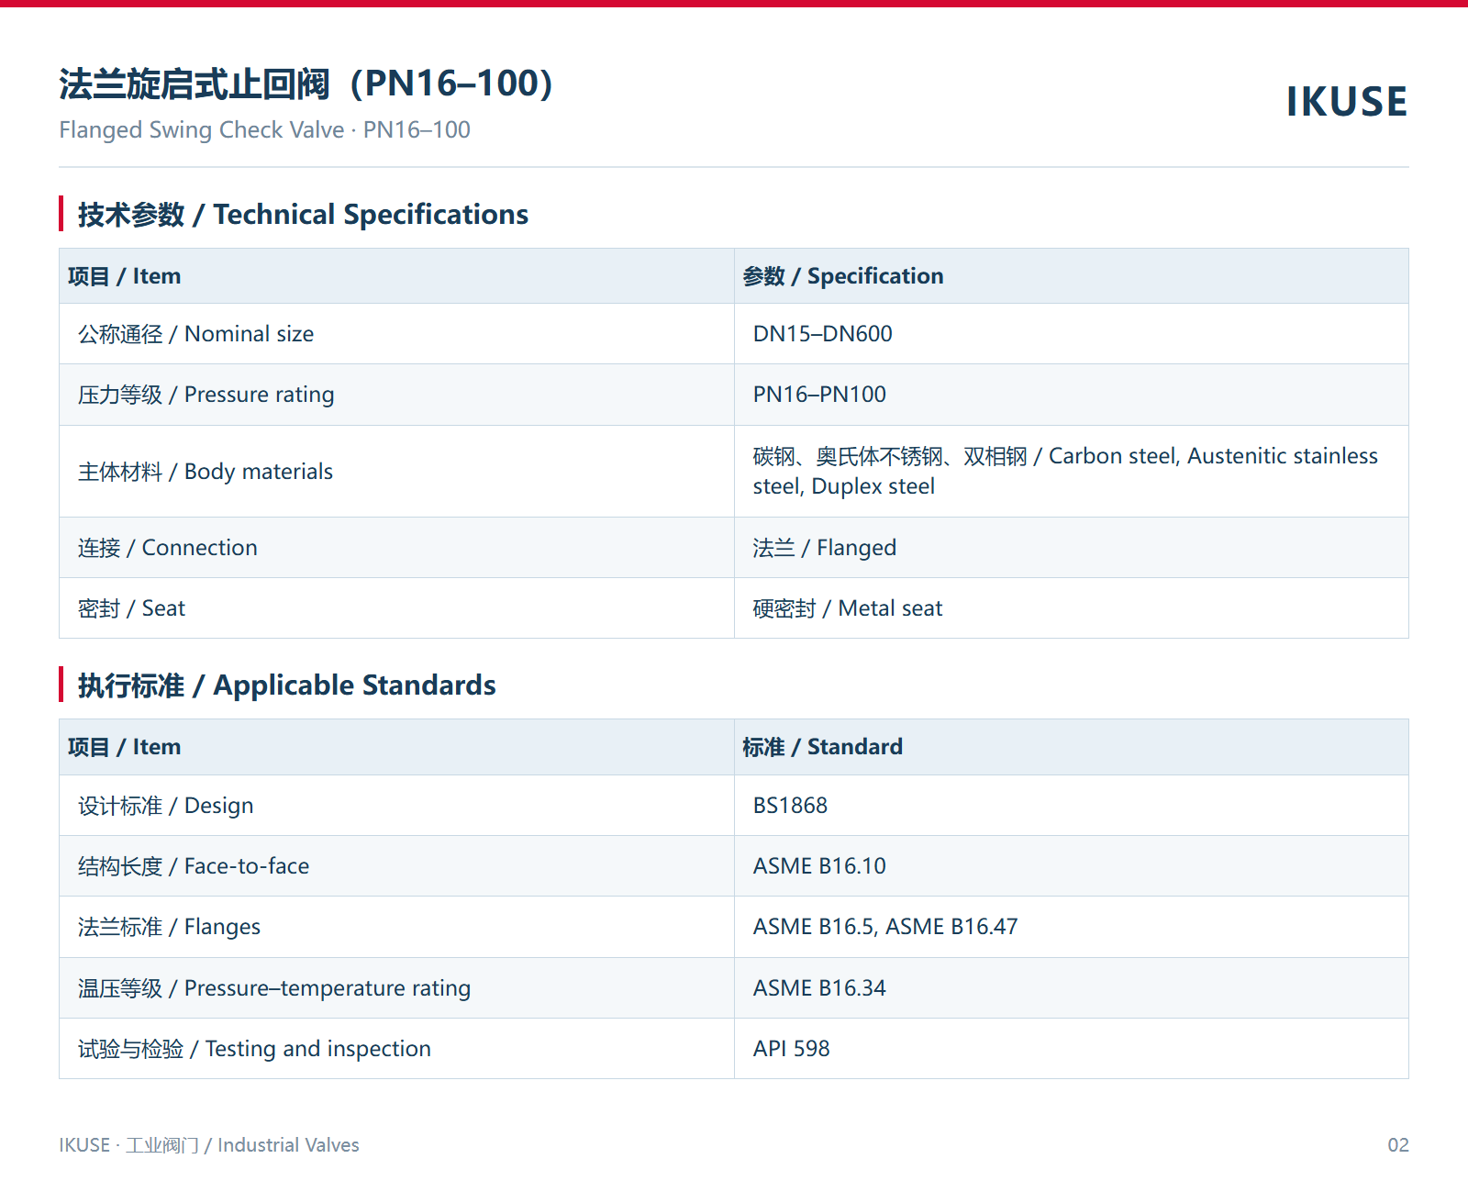
Task: Select the ASME B16.10 face-to-face value
Action: click(x=819, y=866)
